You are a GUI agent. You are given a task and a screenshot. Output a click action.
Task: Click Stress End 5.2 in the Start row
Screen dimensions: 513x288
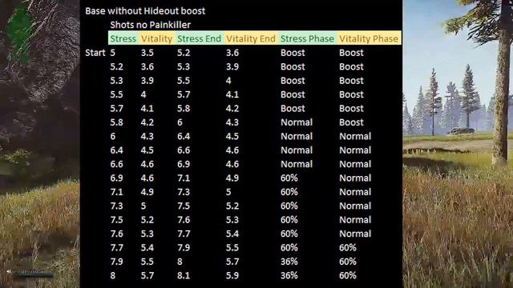(x=184, y=53)
